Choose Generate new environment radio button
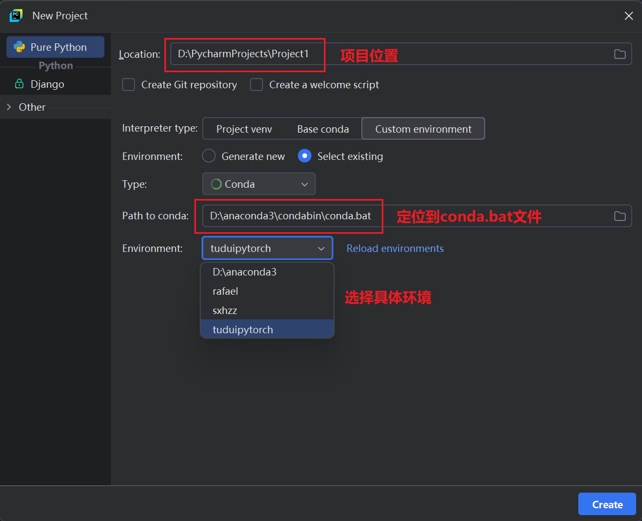The image size is (642, 521). tap(209, 156)
